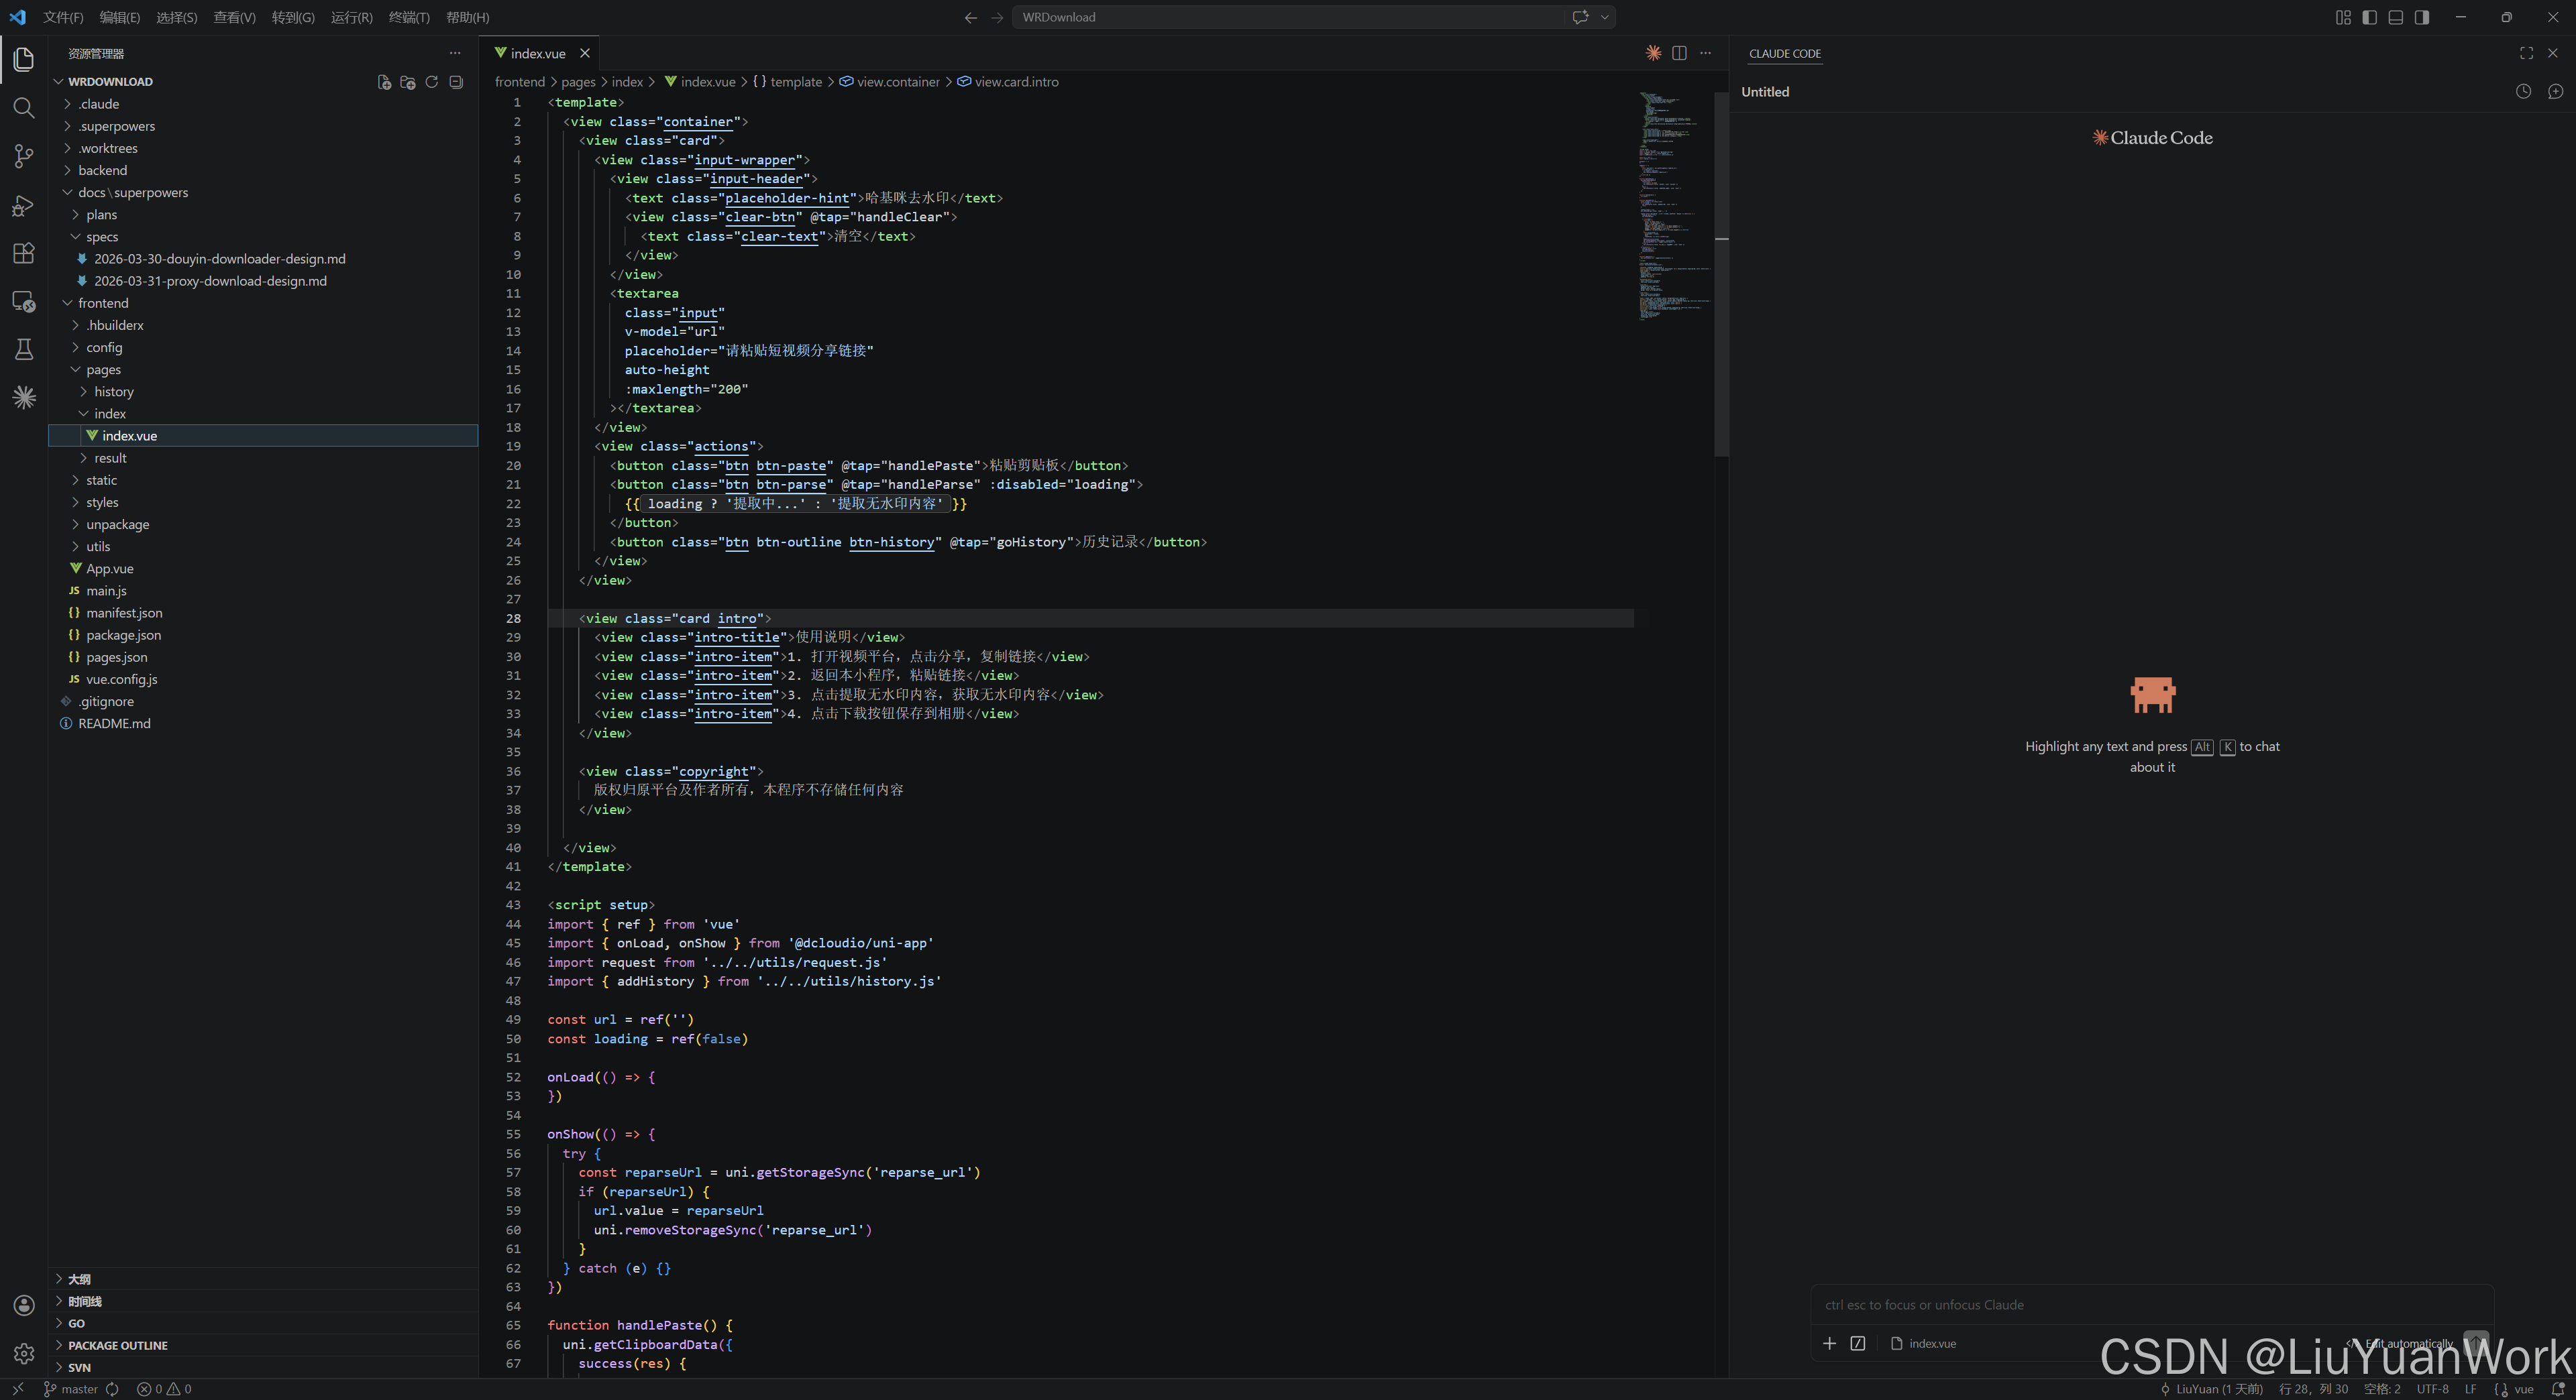Click the remote window icon in status bar
This screenshot has height=1400, width=2576.
[x=18, y=1389]
